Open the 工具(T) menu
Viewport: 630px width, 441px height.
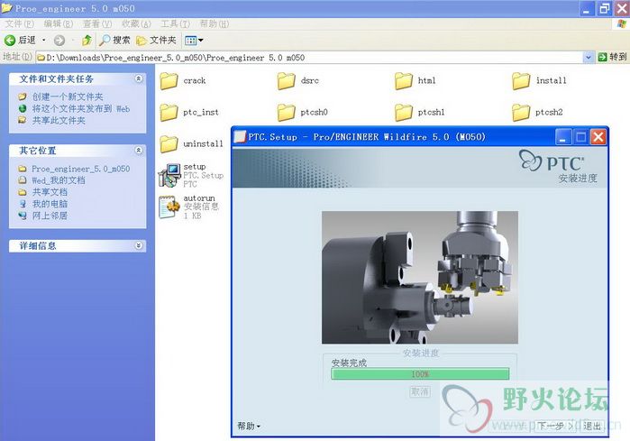175,24
